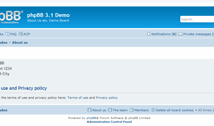
Task: Click the footer About us icon
Action: (x=89, y=110)
